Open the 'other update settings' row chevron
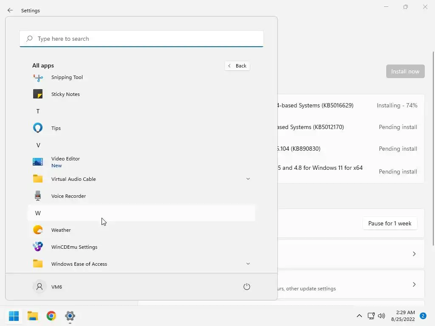This screenshot has height=326, width=435. pos(414,284)
